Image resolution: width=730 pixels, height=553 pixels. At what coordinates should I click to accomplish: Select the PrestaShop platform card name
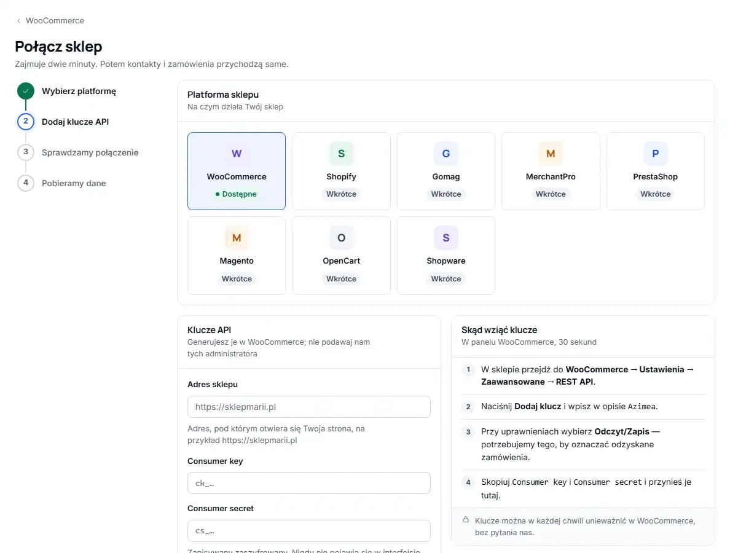coord(656,177)
